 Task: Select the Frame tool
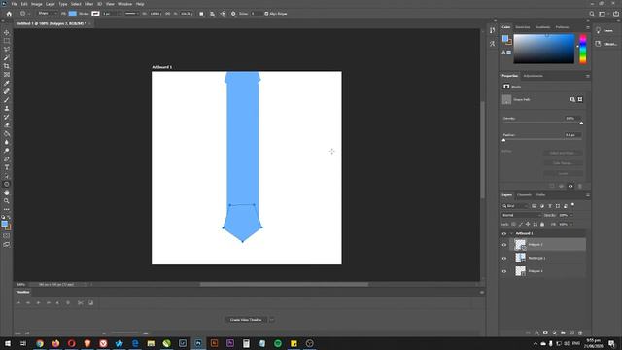coord(7,75)
